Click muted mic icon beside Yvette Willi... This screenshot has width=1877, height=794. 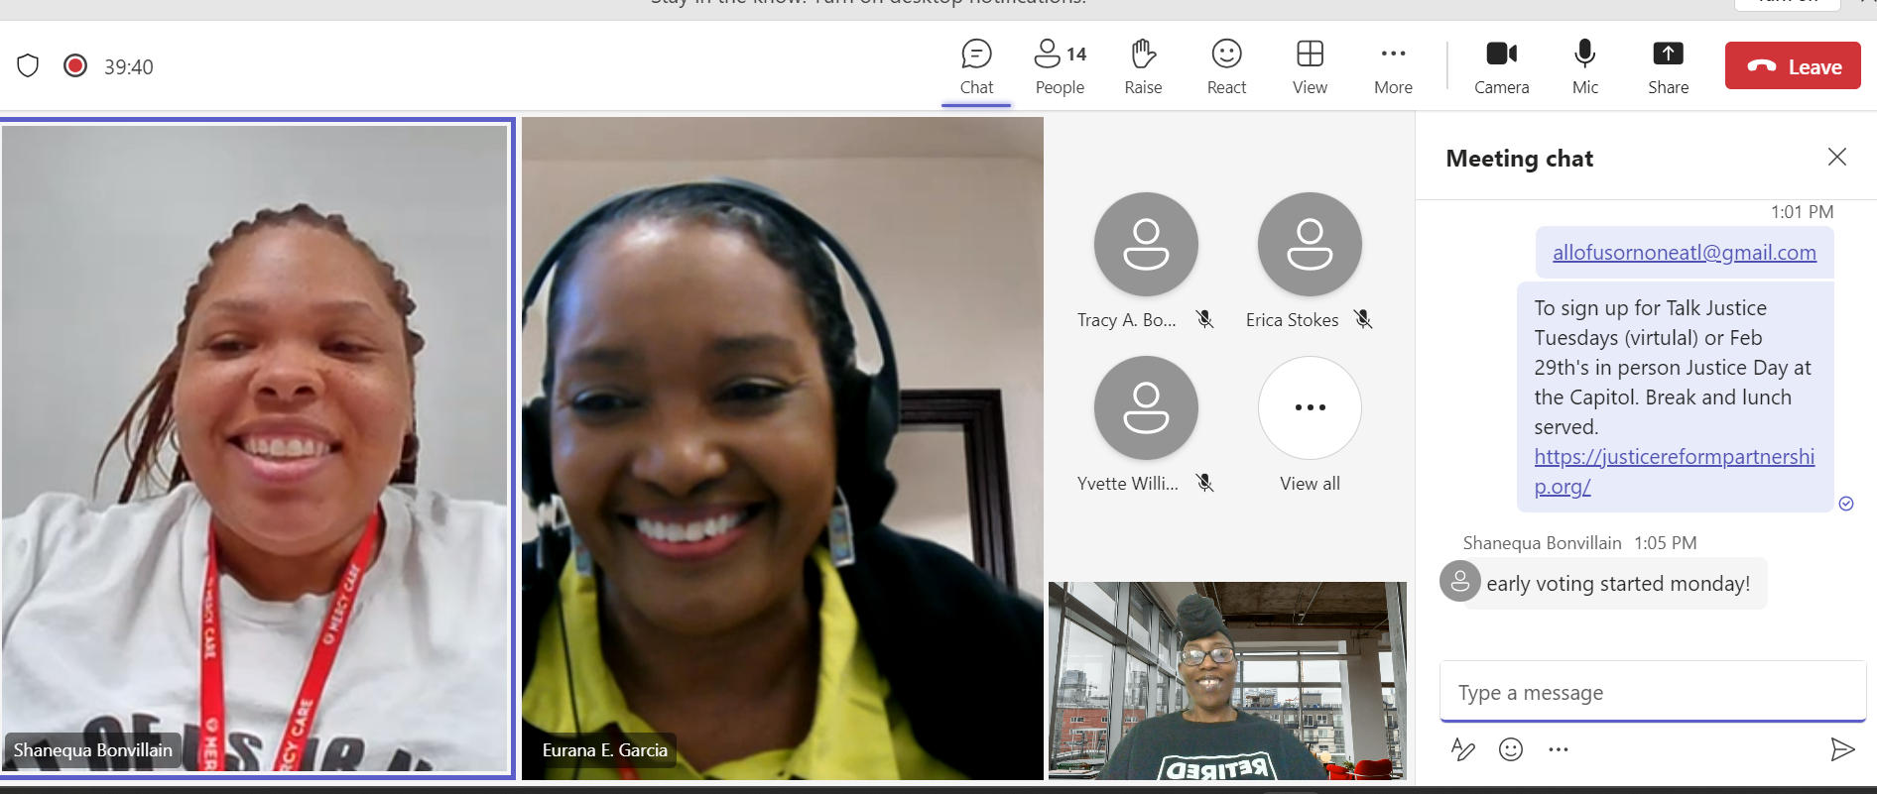[x=1205, y=483]
